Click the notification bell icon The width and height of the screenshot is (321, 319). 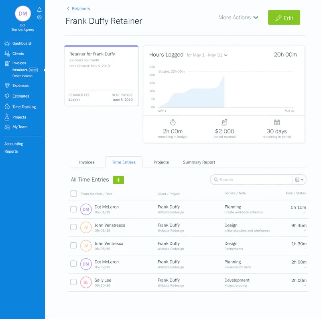pyautogui.click(x=39, y=10)
